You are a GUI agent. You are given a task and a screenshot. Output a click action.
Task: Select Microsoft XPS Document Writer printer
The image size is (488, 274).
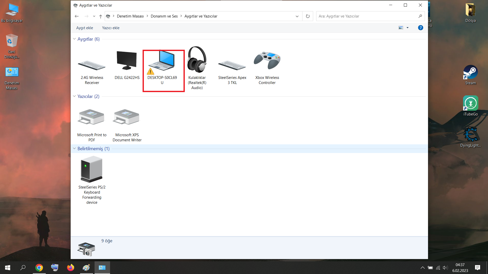127,117
